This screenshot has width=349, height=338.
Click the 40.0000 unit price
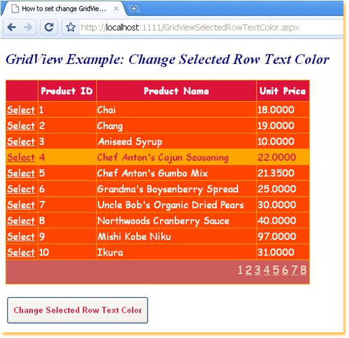click(277, 220)
